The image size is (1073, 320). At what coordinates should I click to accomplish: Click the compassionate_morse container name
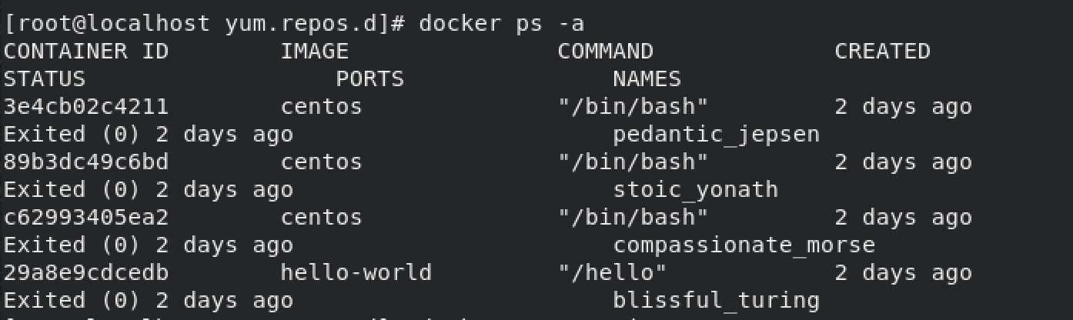744,245
